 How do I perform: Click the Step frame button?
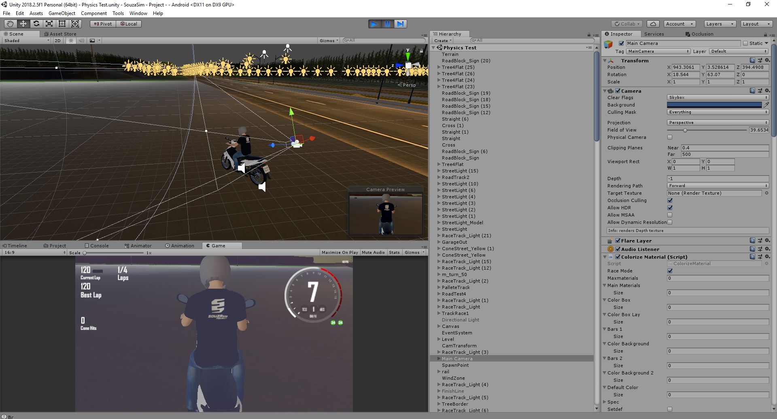tap(400, 24)
